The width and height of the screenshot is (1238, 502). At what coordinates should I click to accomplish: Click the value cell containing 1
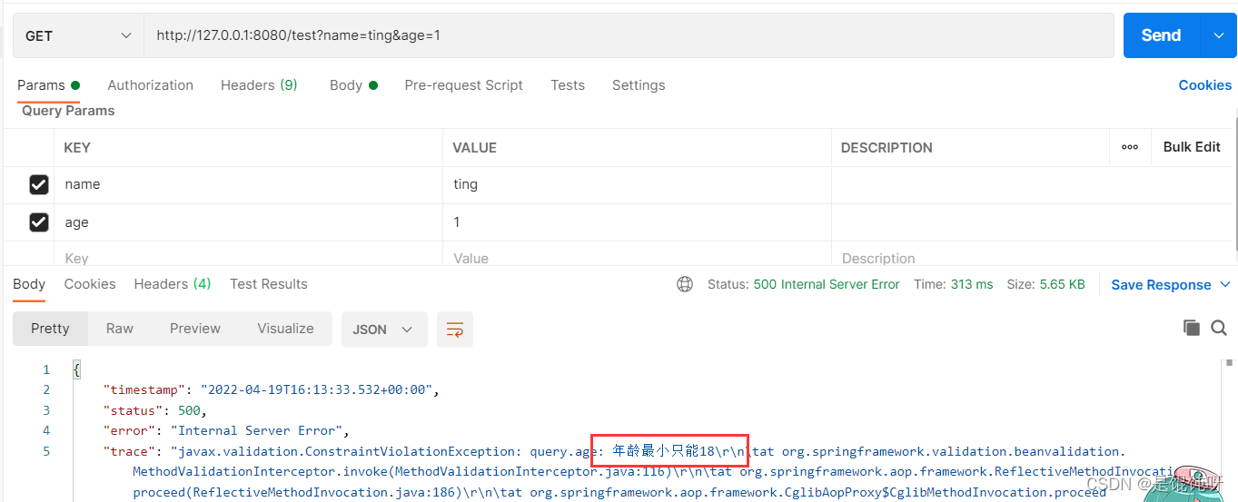pyautogui.click(x=637, y=222)
